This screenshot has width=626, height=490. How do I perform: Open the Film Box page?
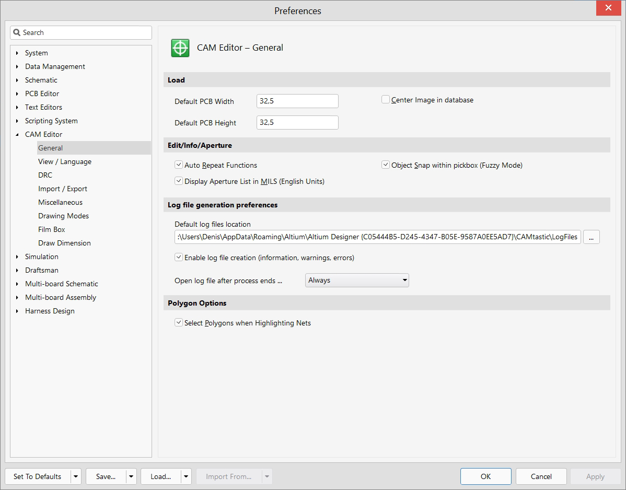pyautogui.click(x=52, y=229)
